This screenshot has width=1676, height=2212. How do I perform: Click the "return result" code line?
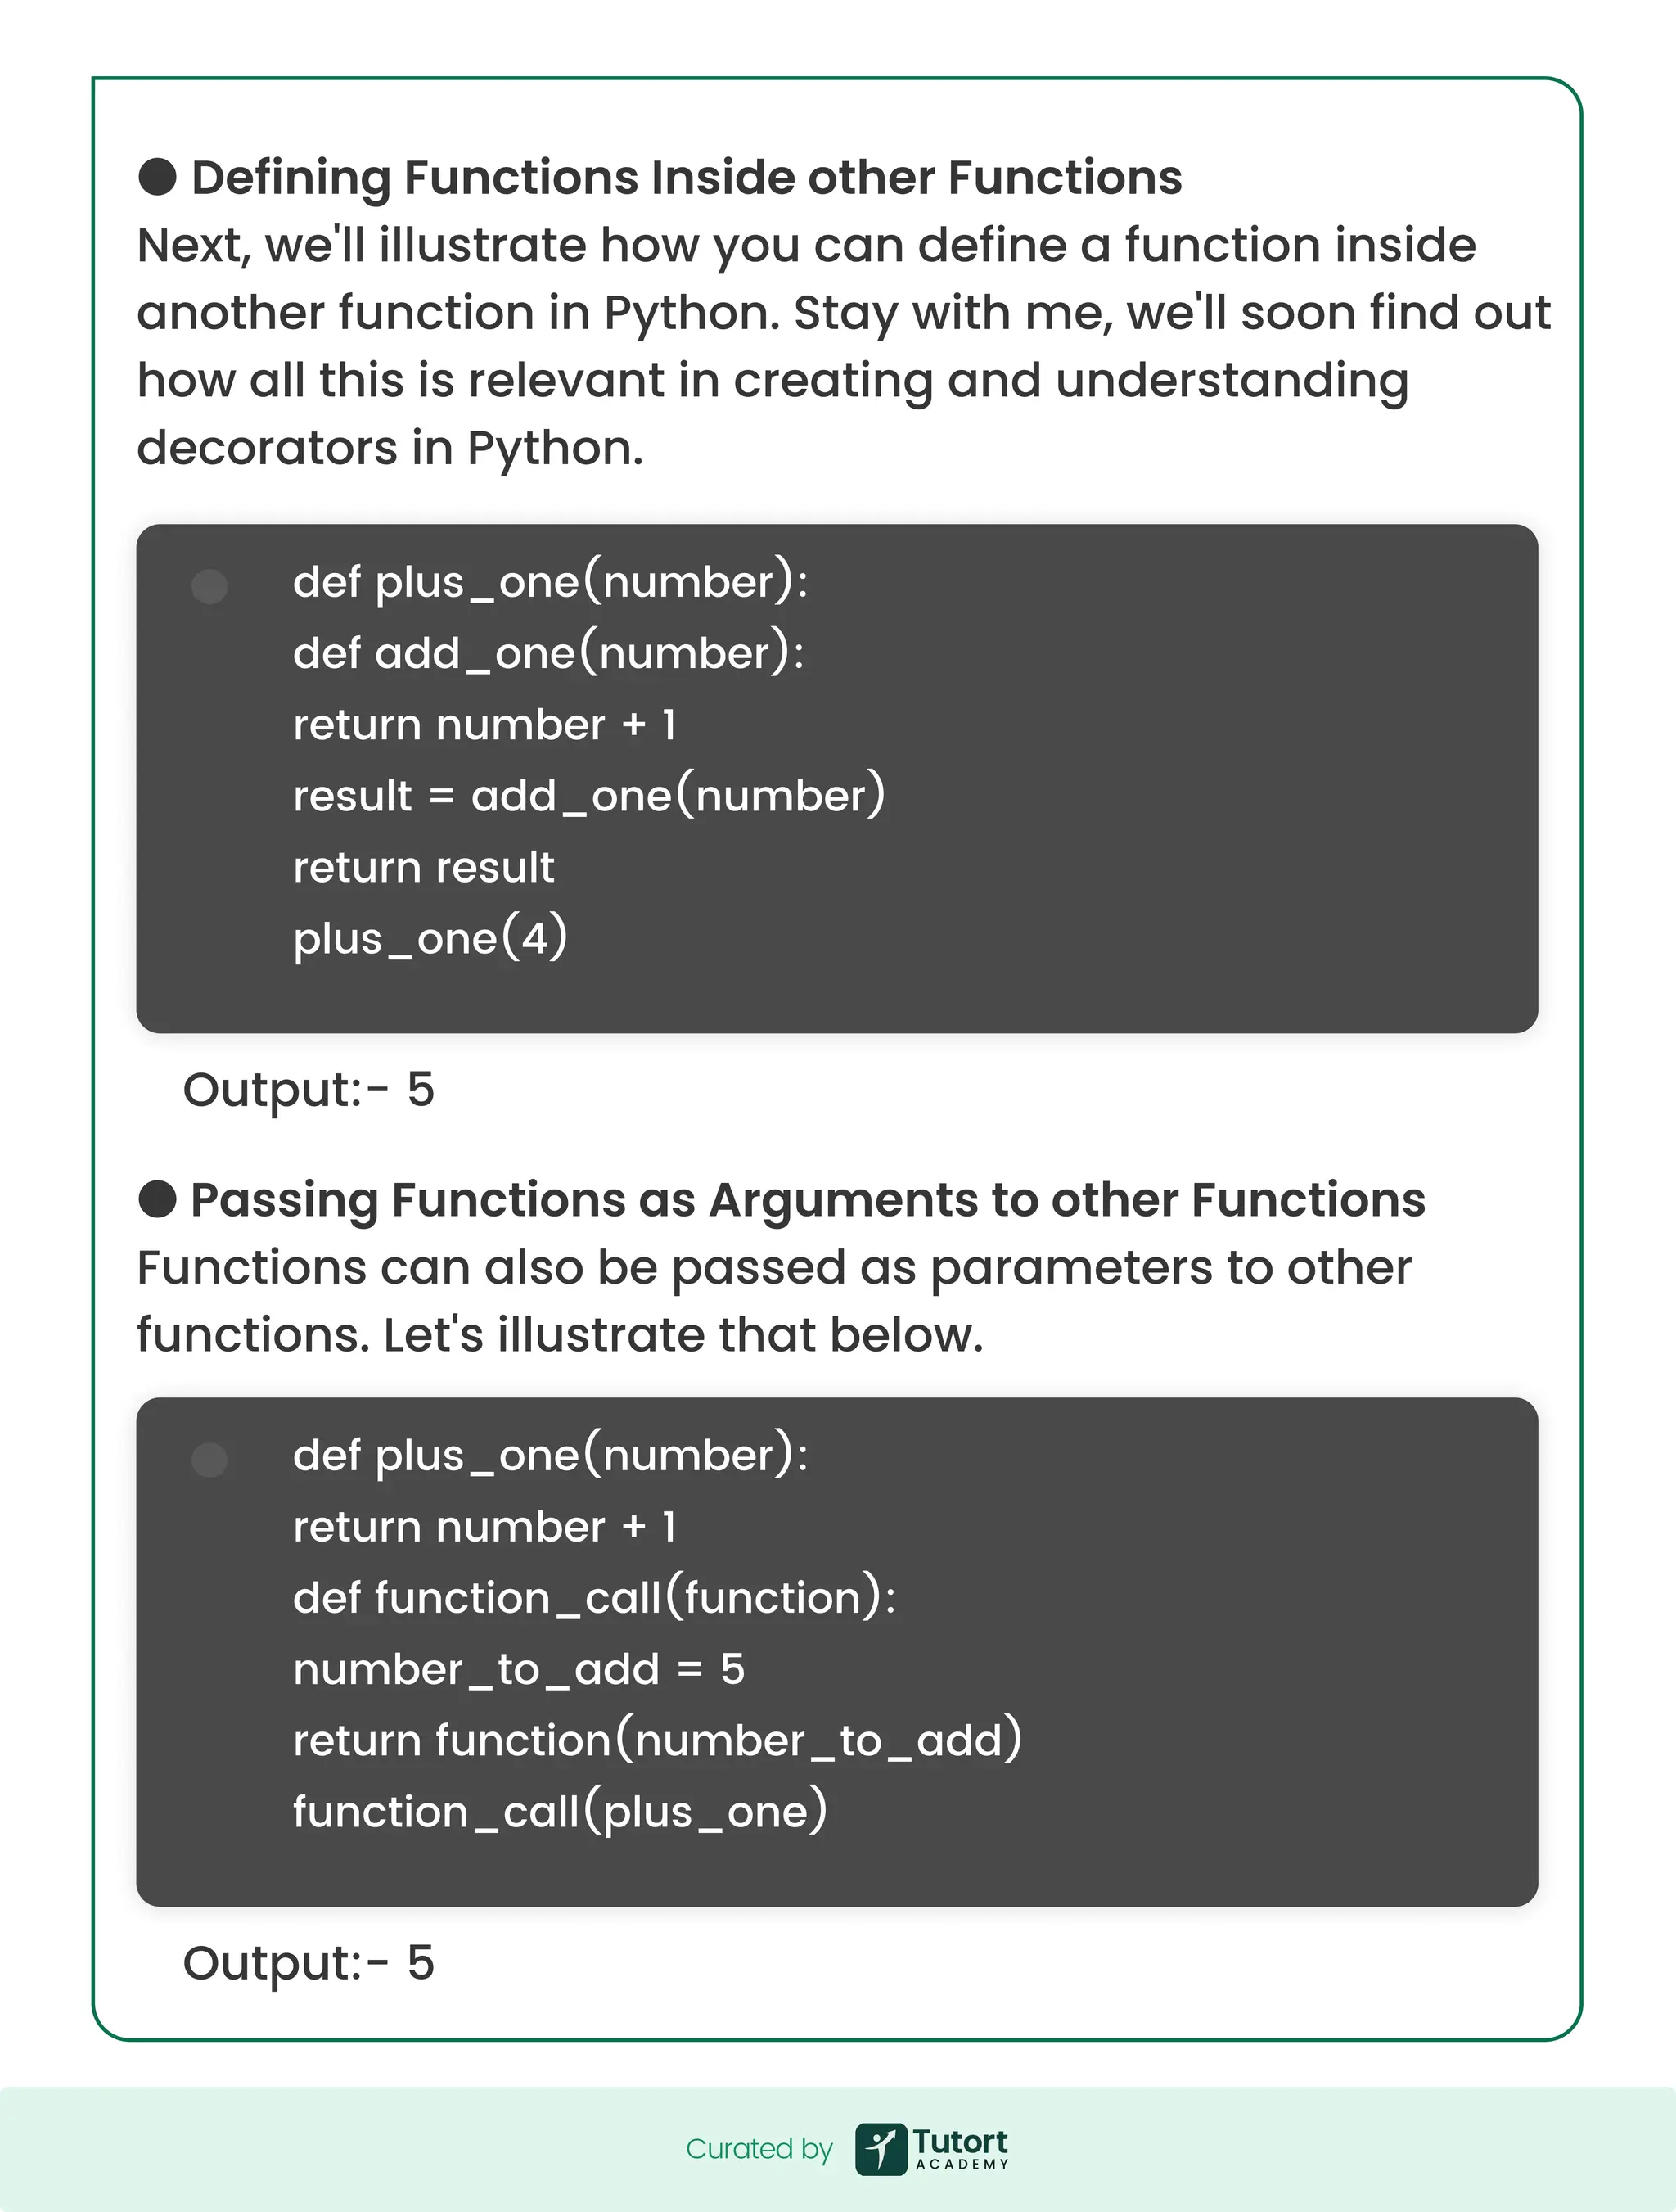pyautogui.click(x=424, y=867)
